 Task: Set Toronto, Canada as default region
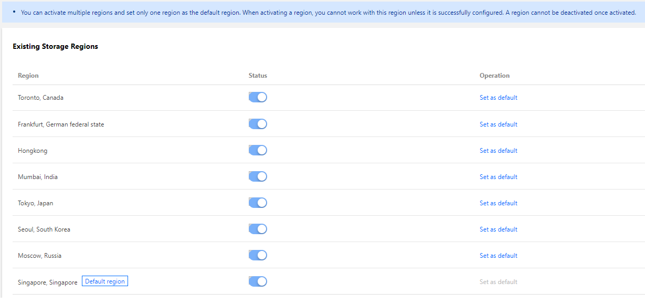498,98
